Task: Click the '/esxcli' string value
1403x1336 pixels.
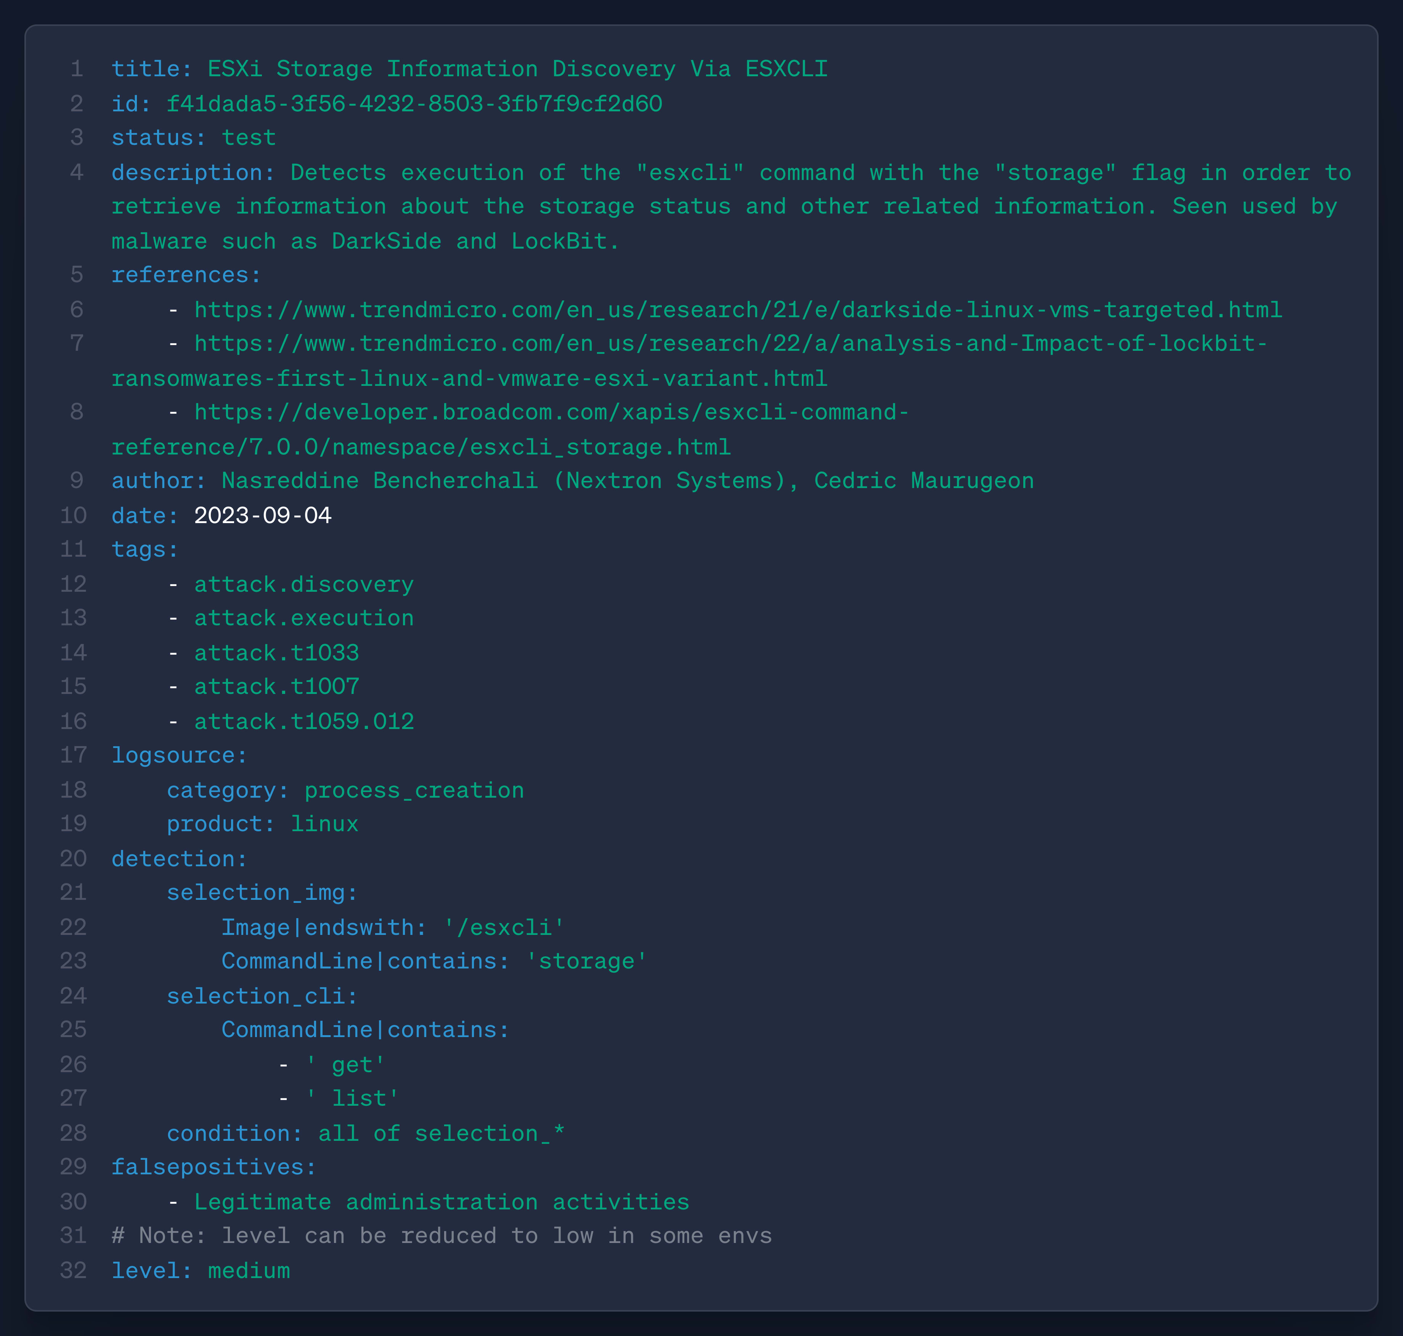Action: [x=504, y=927]
